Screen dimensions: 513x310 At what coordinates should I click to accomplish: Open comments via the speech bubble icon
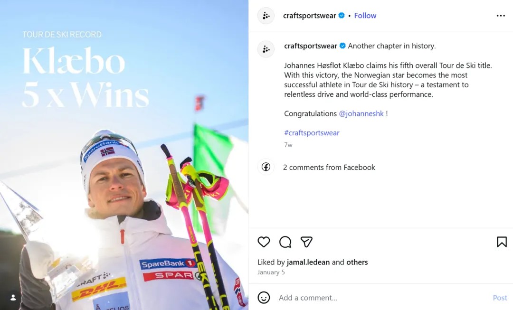(285, 242)
